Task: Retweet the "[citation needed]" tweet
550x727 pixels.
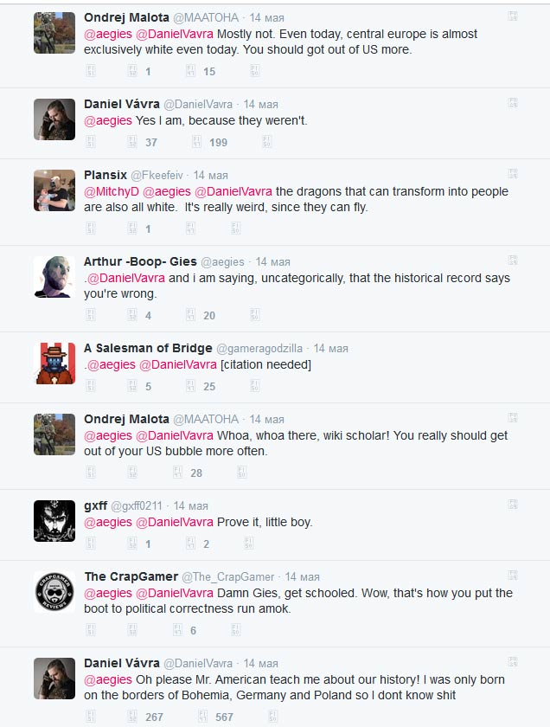Action: [x=132, y=386]
